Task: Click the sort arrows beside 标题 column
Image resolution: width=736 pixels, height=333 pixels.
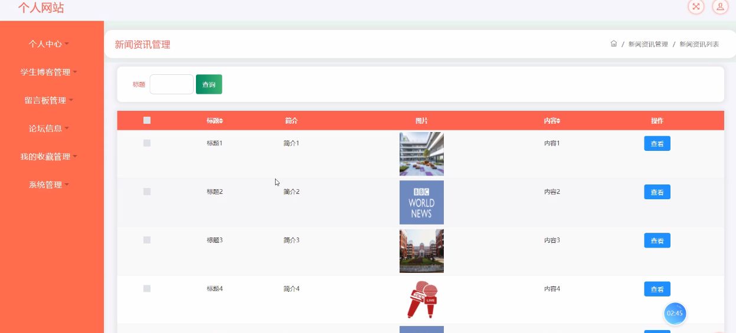Action: (x=221, y=121)
